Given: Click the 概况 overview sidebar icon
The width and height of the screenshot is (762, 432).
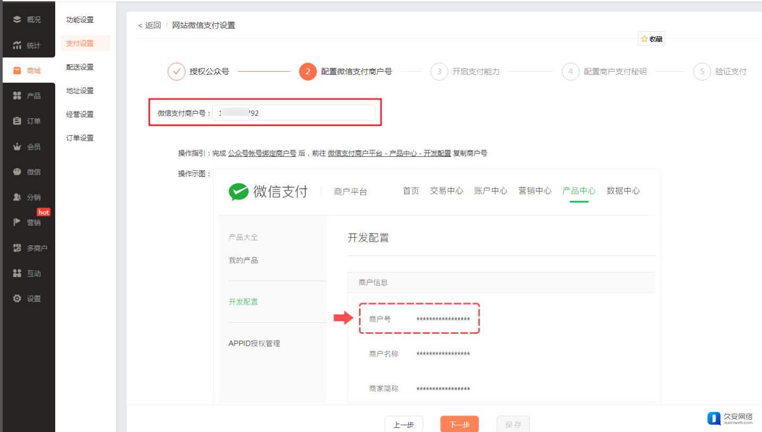Looking at the screenshot, I should 17,20.
